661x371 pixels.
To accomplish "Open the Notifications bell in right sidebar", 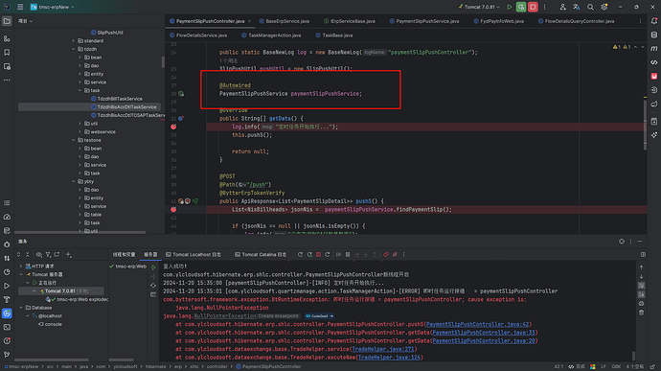I will [654, 21].
